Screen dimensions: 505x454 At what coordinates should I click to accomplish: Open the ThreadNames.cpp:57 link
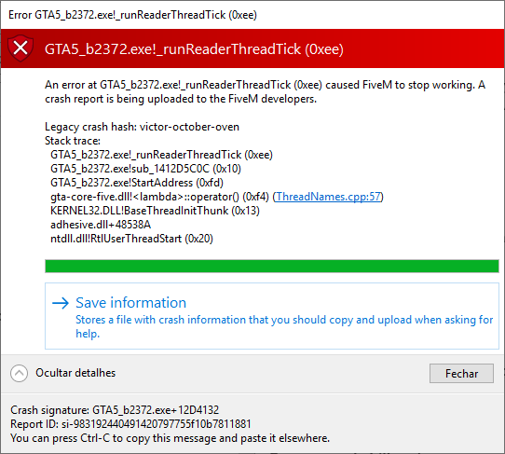pos(328,197)
